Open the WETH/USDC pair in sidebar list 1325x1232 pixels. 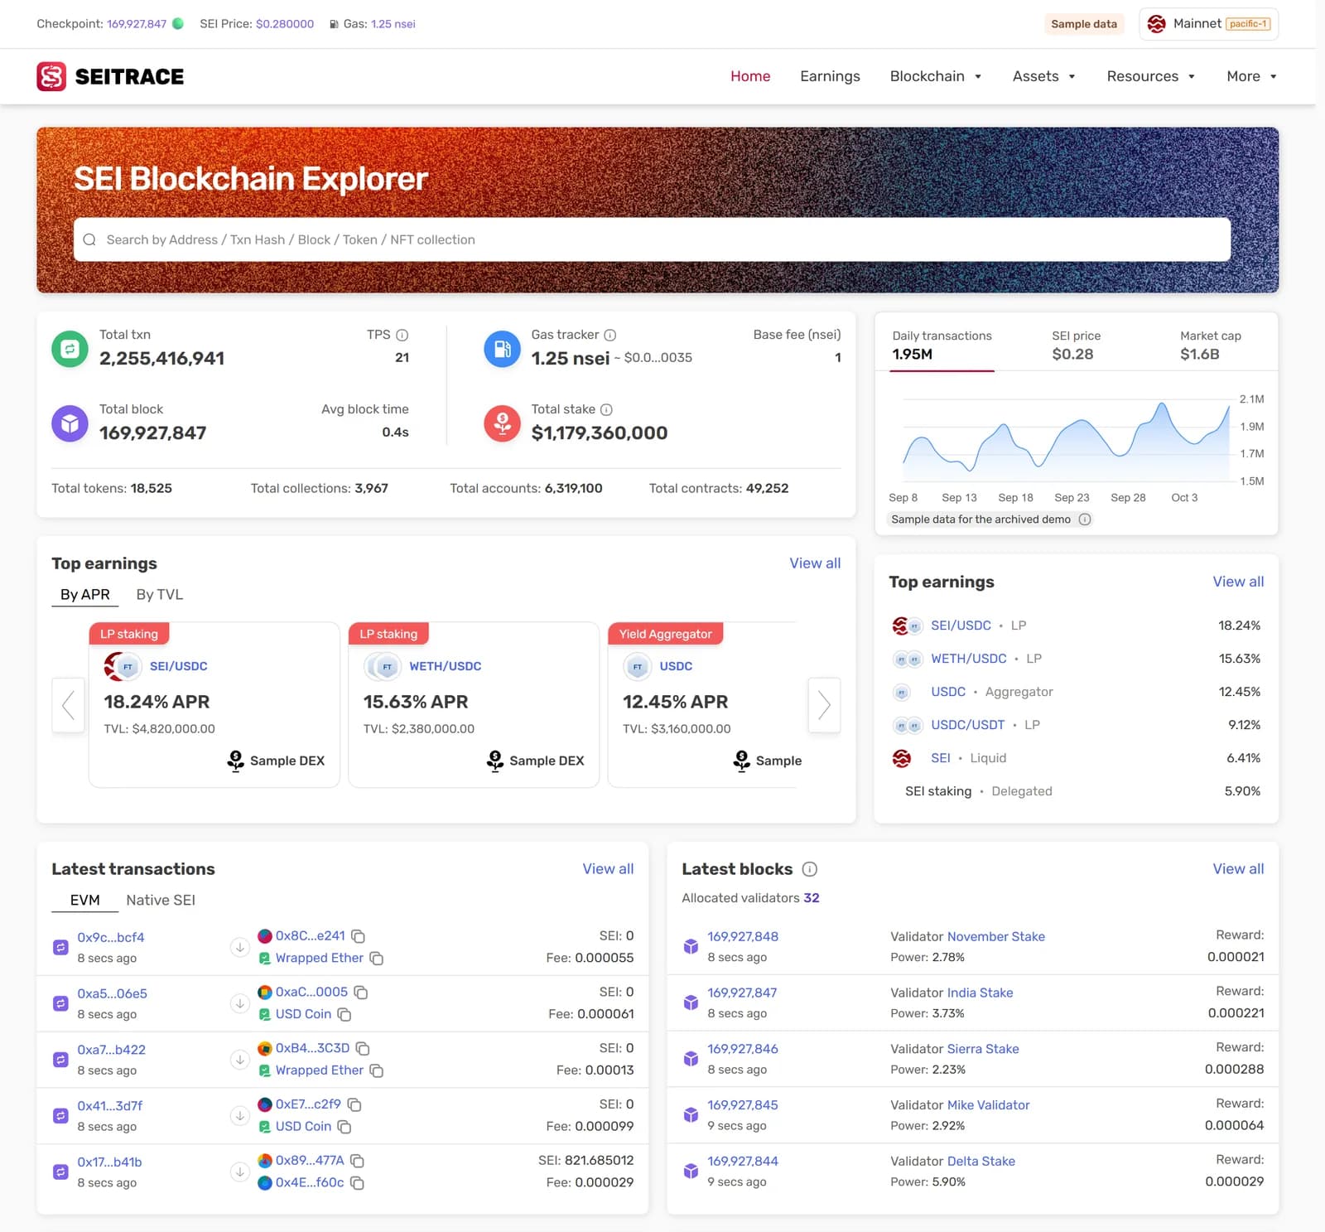coord(969,659)
